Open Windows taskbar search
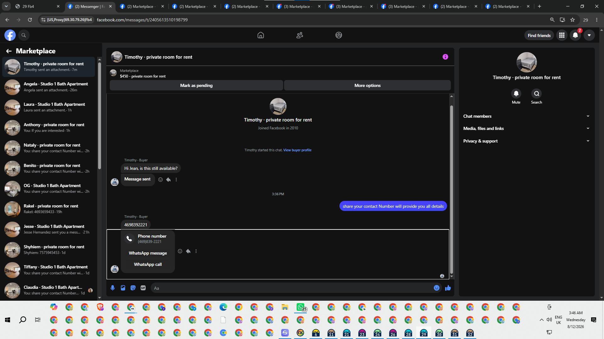The height and width of the screenshot is (339, 604). pyautogui.click(x=23, y=320)
